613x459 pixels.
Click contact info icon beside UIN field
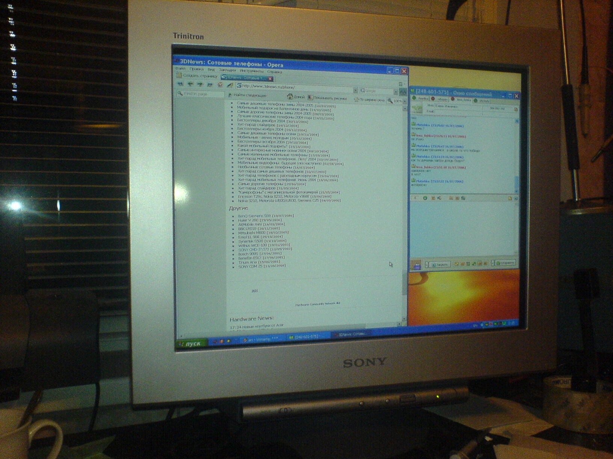(x=515, y=109)
